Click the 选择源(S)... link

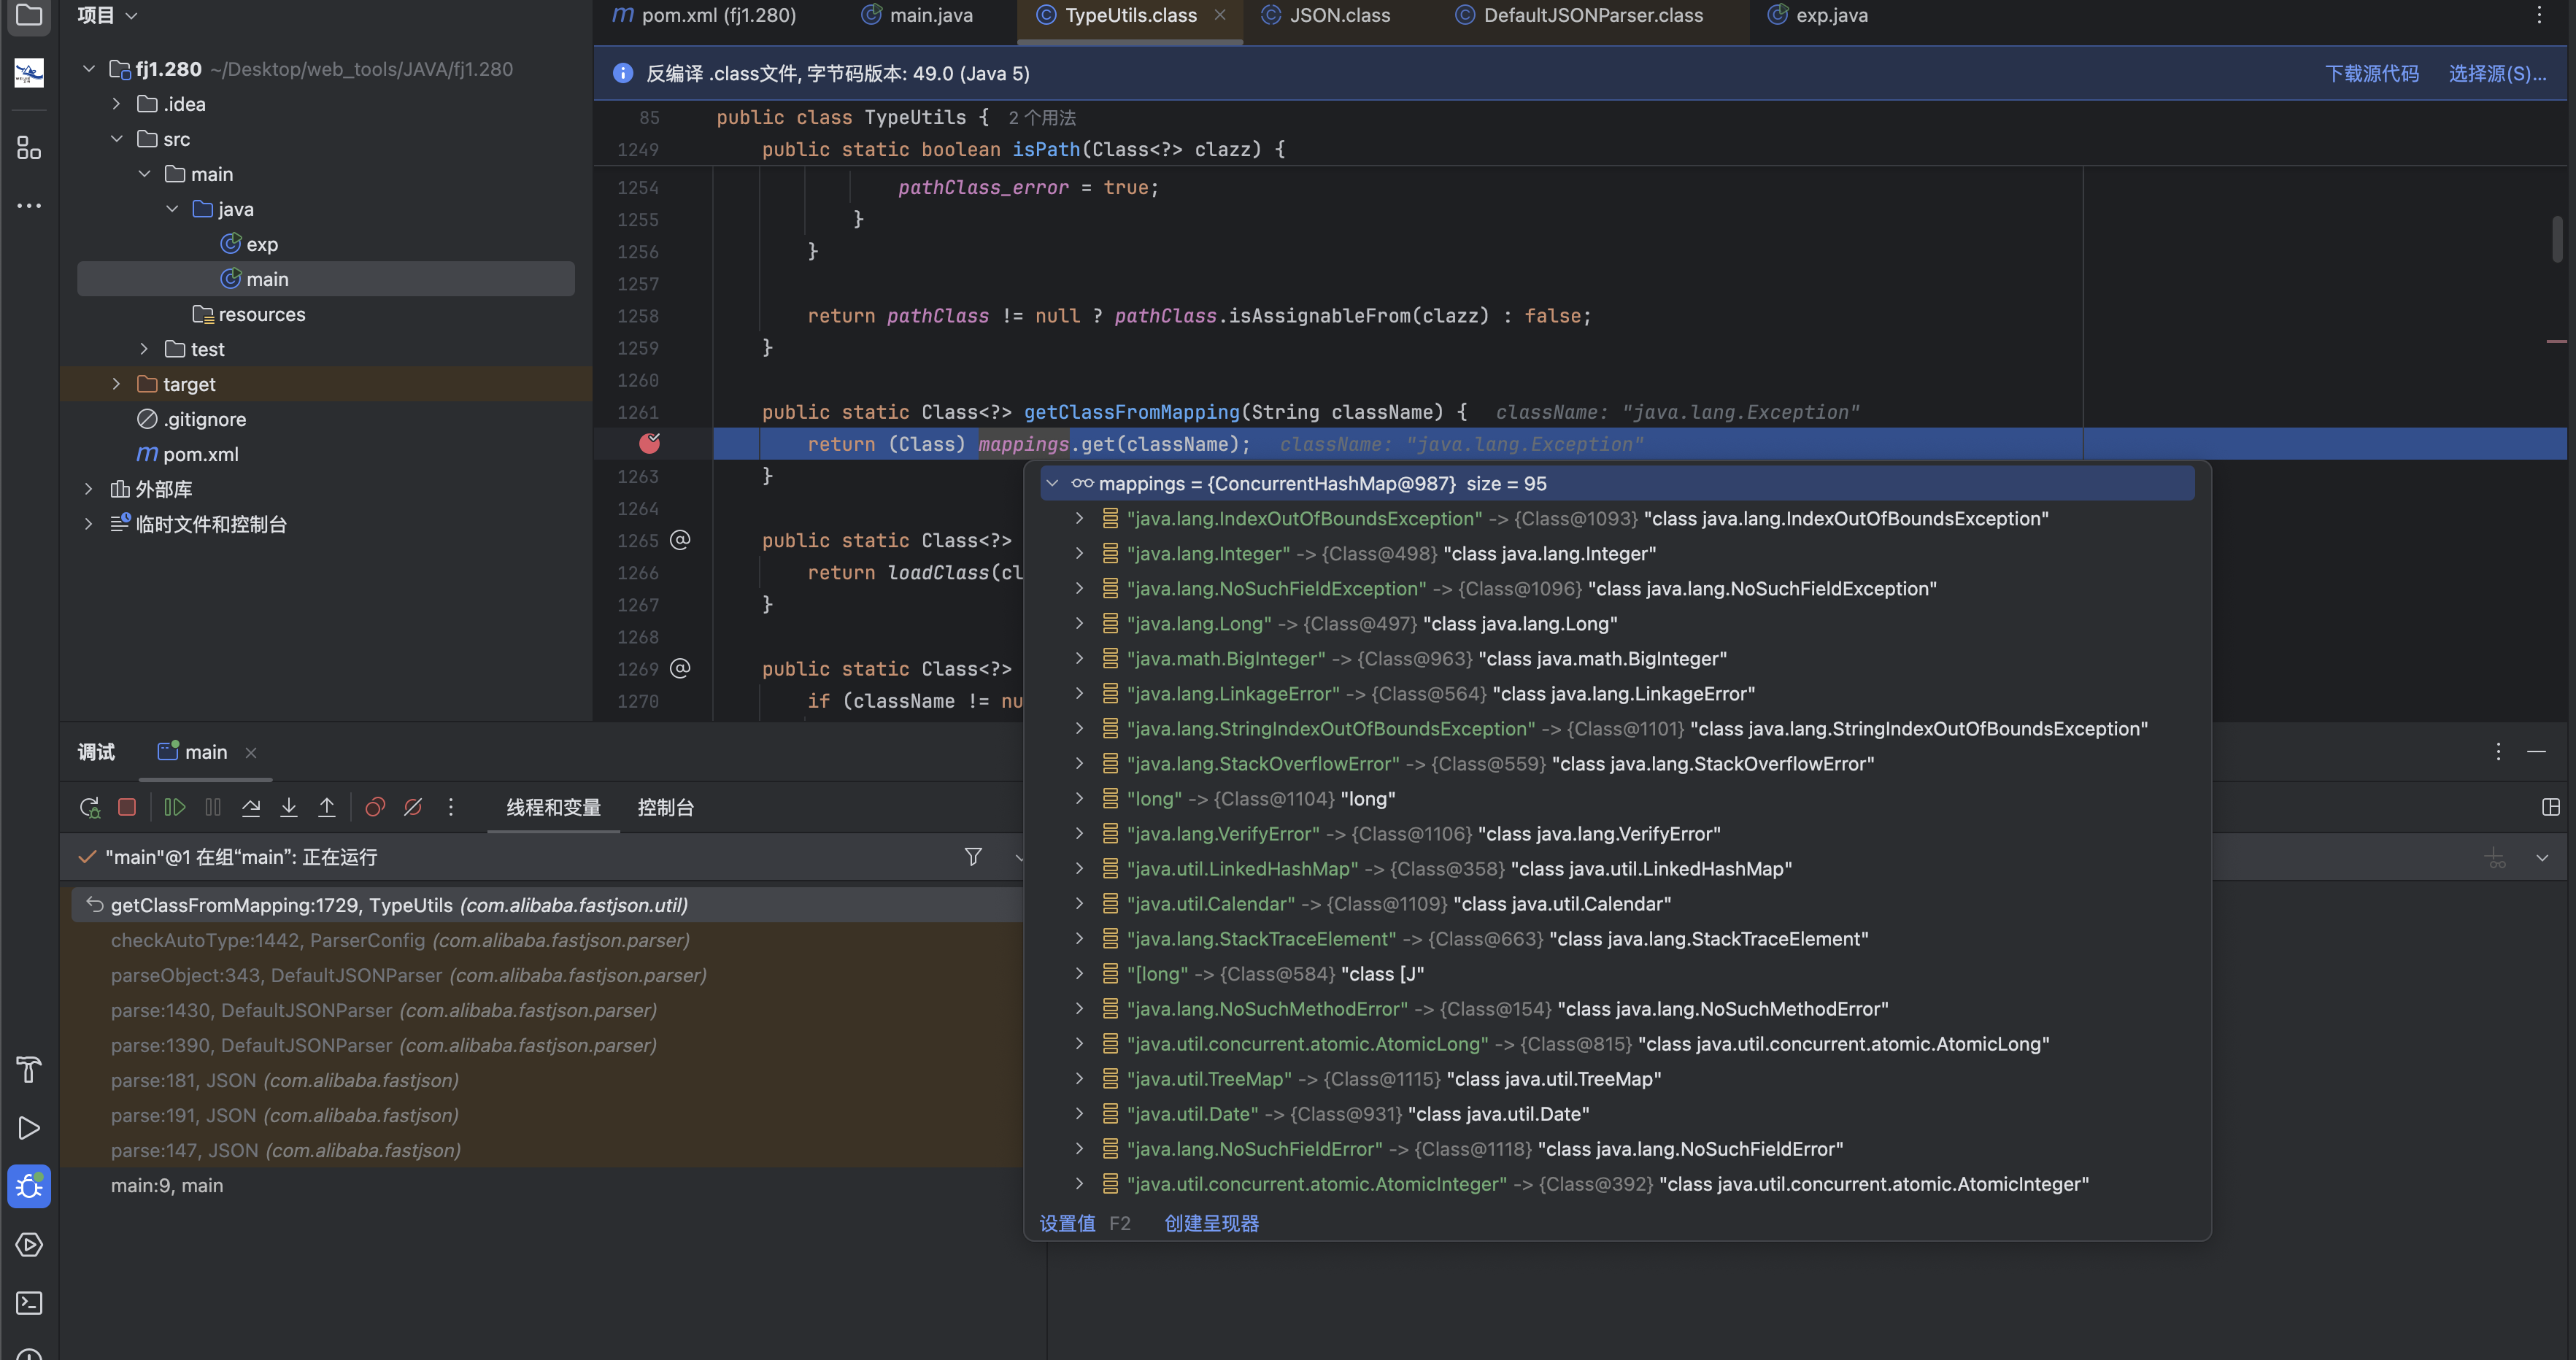[2497, 74]
